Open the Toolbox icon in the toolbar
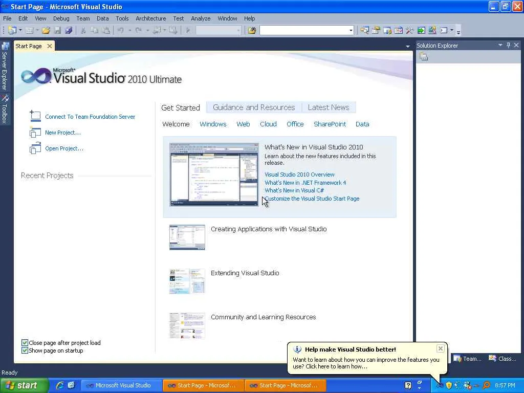524x393 pixels. point(409,30)
